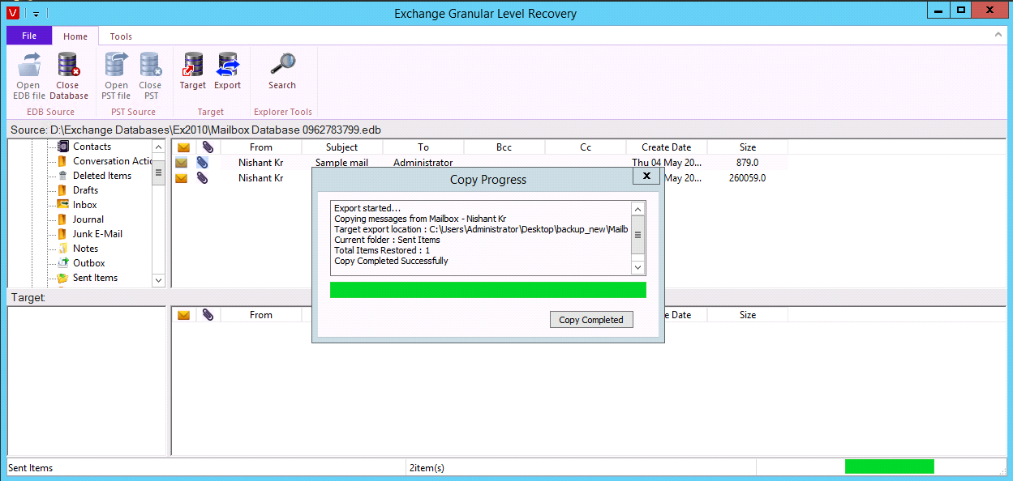The image size is (1013, 481).
Task: Switch to the File tab
Action: click(x=29, y=36)
